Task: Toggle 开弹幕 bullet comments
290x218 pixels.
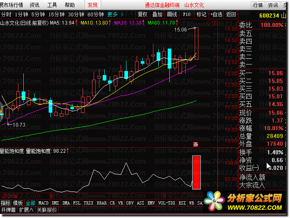Action: tap(8, 210)
